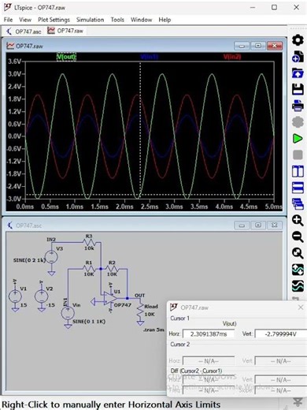This screenshot has height=410, width=307.
Task: Click the Open file folder icon
Action: (298, 73)
